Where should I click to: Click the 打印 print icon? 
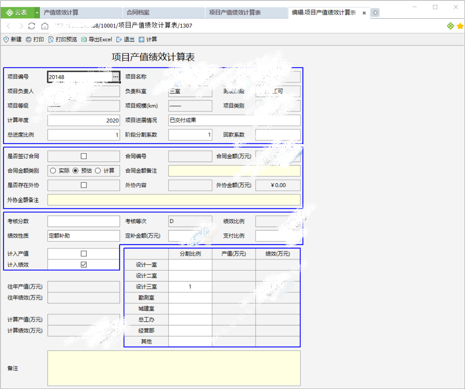(28, 39)
